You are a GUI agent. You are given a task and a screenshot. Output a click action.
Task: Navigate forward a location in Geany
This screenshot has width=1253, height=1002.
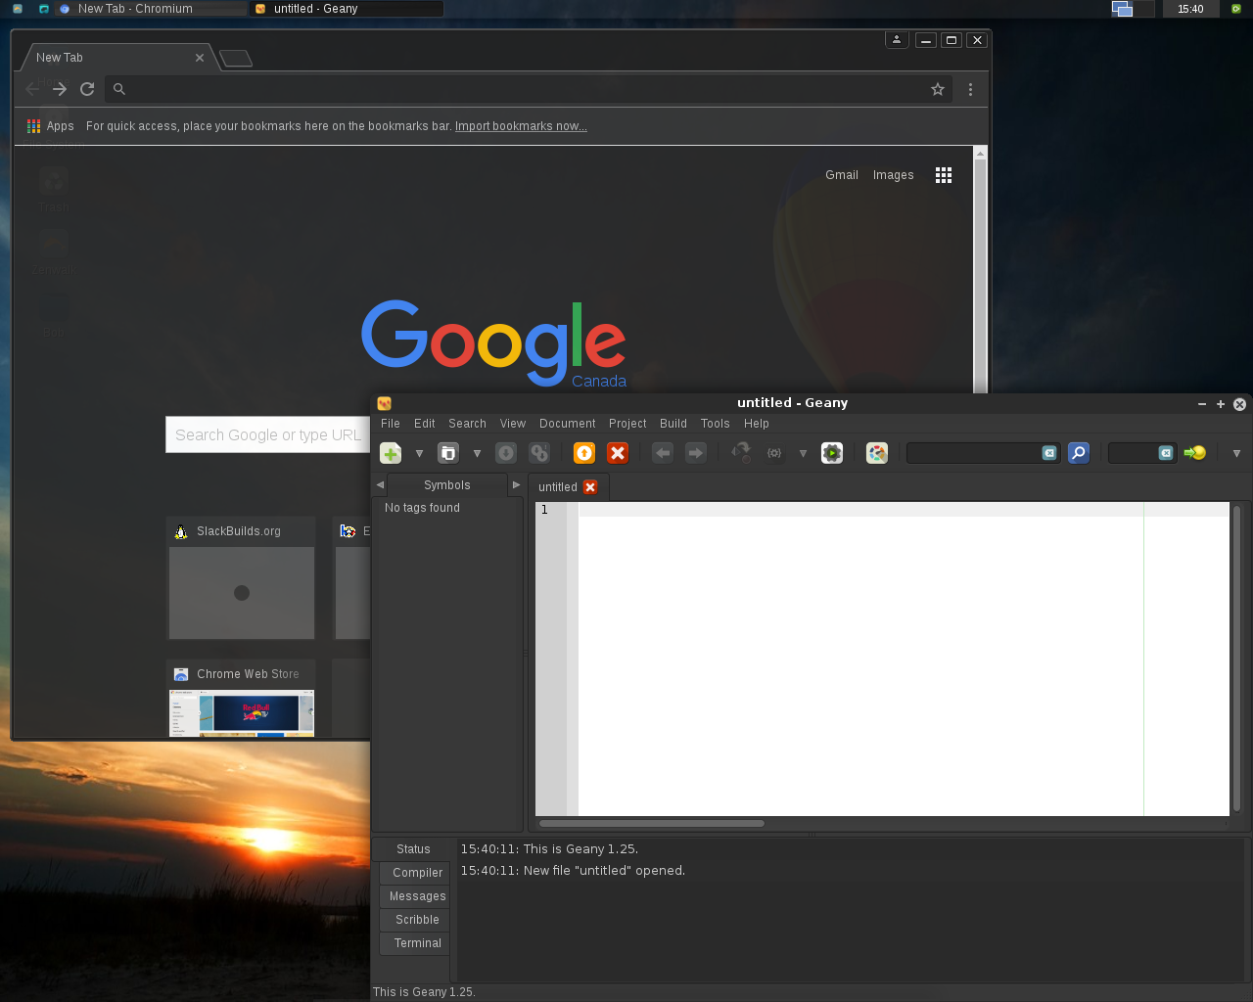point(696,453)
